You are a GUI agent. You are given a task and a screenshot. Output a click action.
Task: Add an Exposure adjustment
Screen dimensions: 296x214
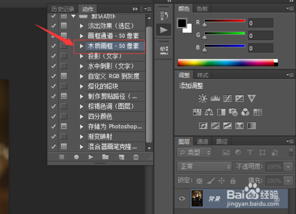(x=239, y=98)
